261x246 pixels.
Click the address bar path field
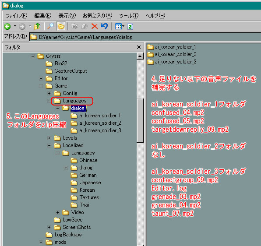point(145,37)
